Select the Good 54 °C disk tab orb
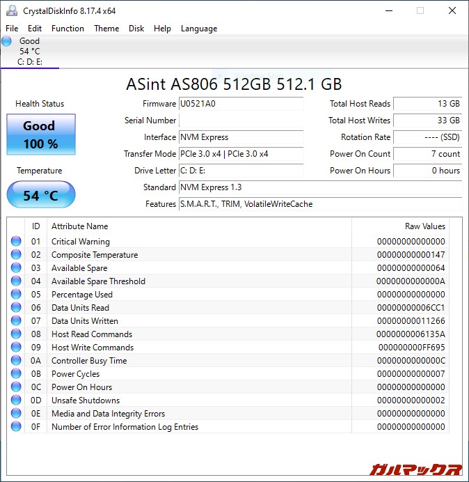Screen dimensions: 469x482 coord(7,41)
